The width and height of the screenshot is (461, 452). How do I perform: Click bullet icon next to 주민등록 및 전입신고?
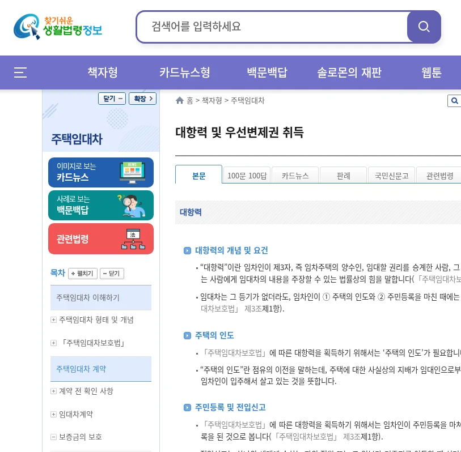[187, 407]
